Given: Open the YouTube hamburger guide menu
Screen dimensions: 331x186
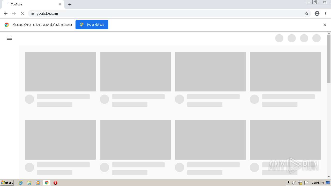Looking at the screenshot, I should tap(9, 38).
